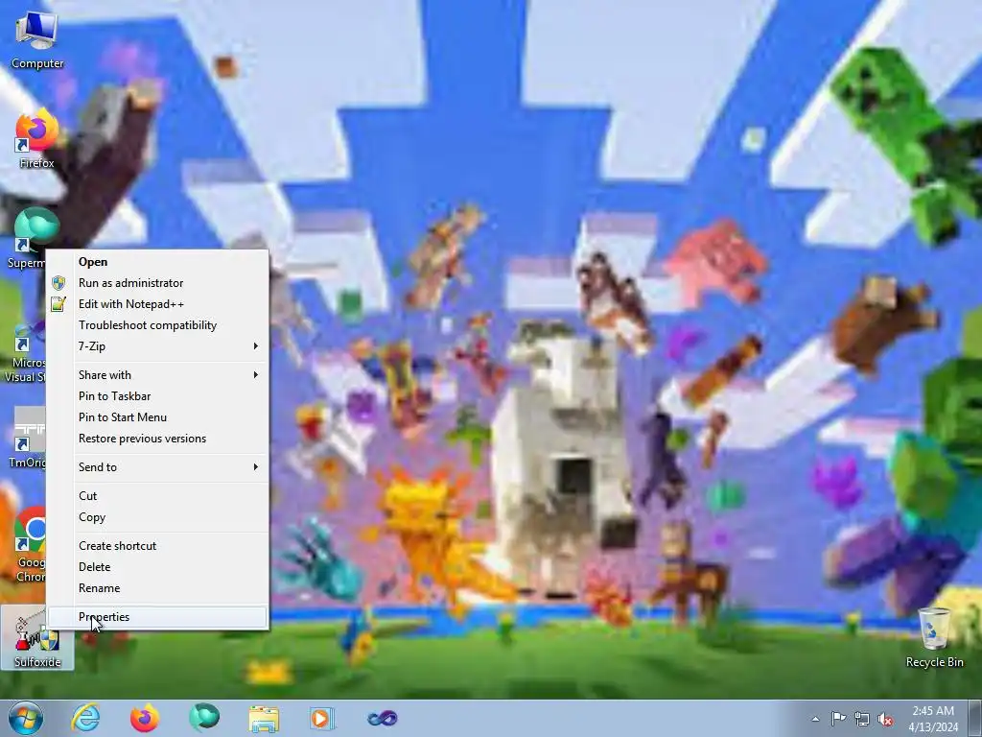982x737 pixels.
Task: Expand the Send to submenu
Action: (158, 467)
